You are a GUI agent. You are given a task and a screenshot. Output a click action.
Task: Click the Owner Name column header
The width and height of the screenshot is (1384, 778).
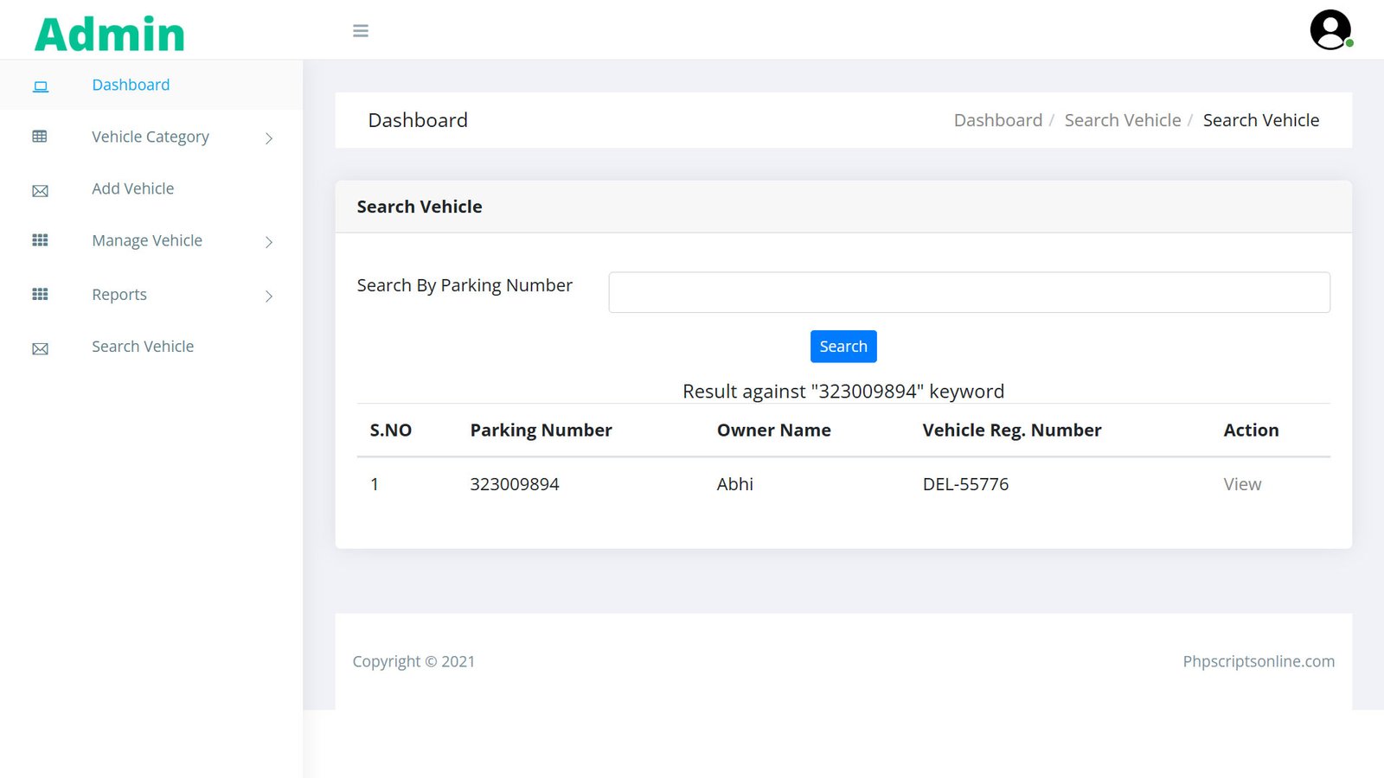tap(773, 430)
